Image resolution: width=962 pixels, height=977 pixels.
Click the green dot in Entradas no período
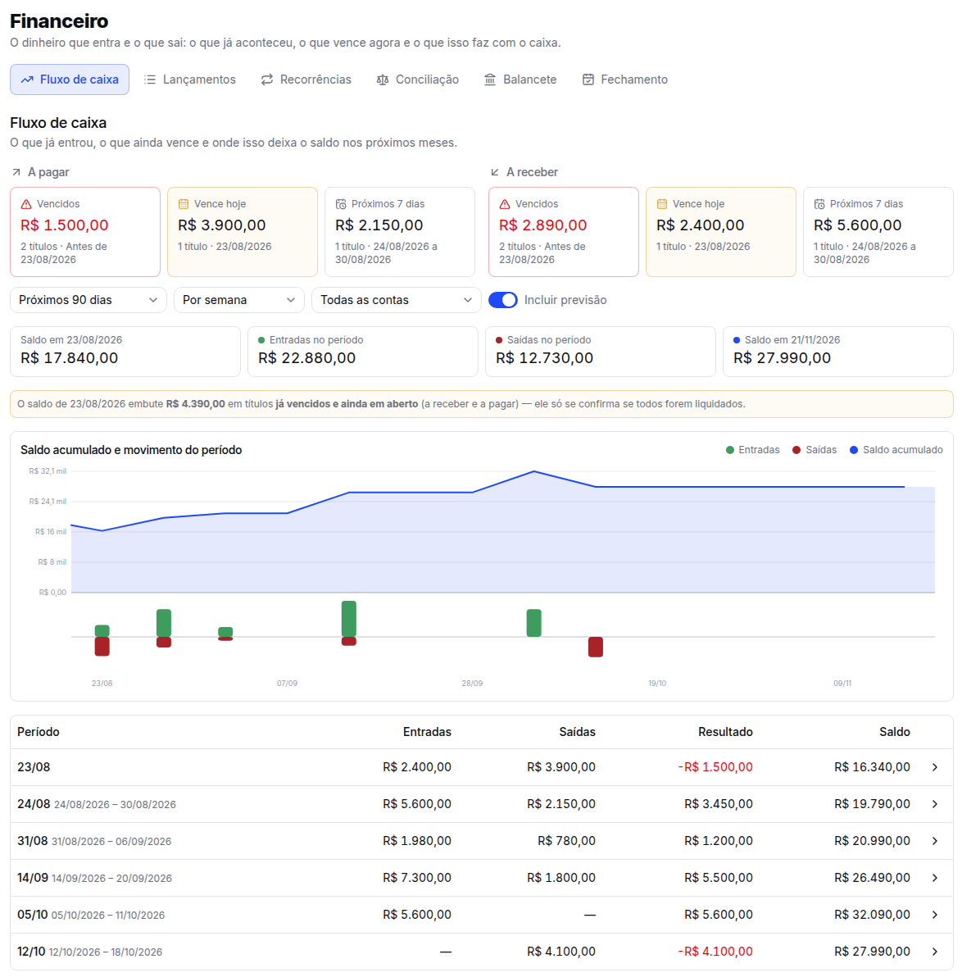[x=261, y=340]
